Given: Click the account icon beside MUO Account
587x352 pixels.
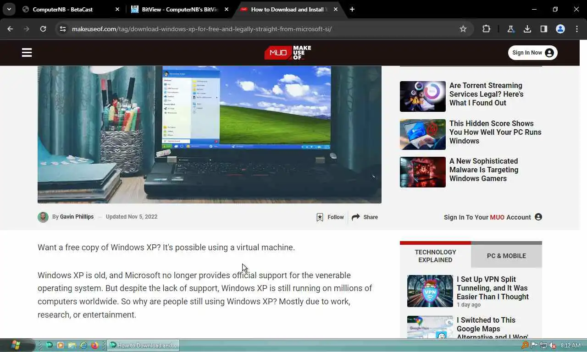Looking at the screenshot, I should point(538,217).
